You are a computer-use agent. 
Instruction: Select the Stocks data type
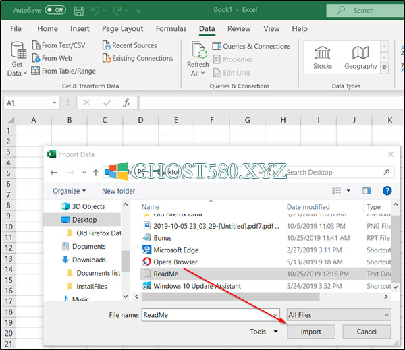pos(323,57)
